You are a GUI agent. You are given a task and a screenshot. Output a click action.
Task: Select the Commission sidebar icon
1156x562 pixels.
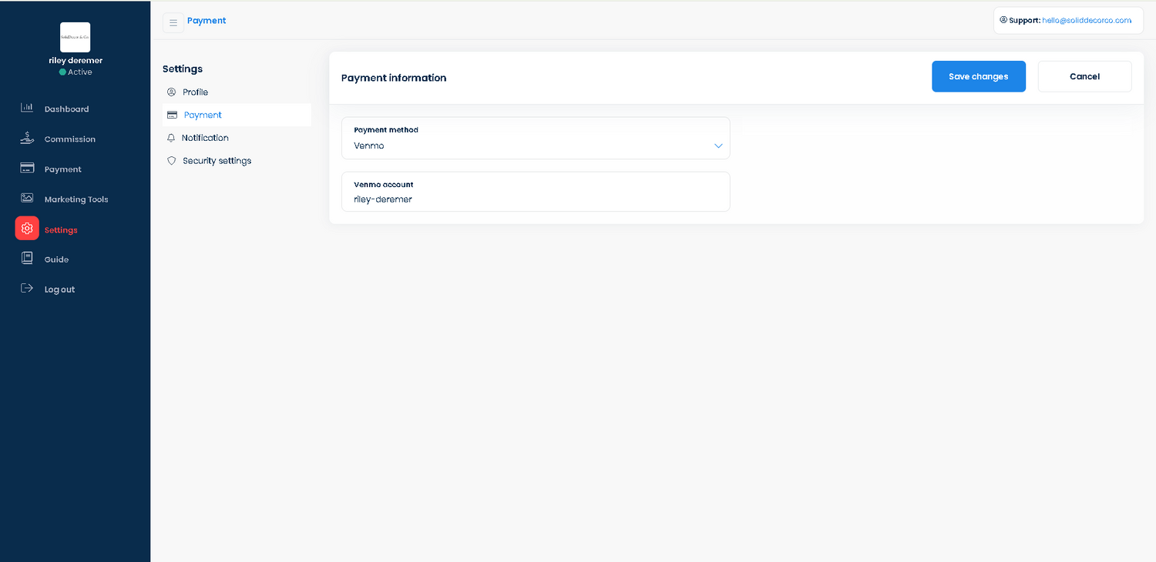point(27,139)
